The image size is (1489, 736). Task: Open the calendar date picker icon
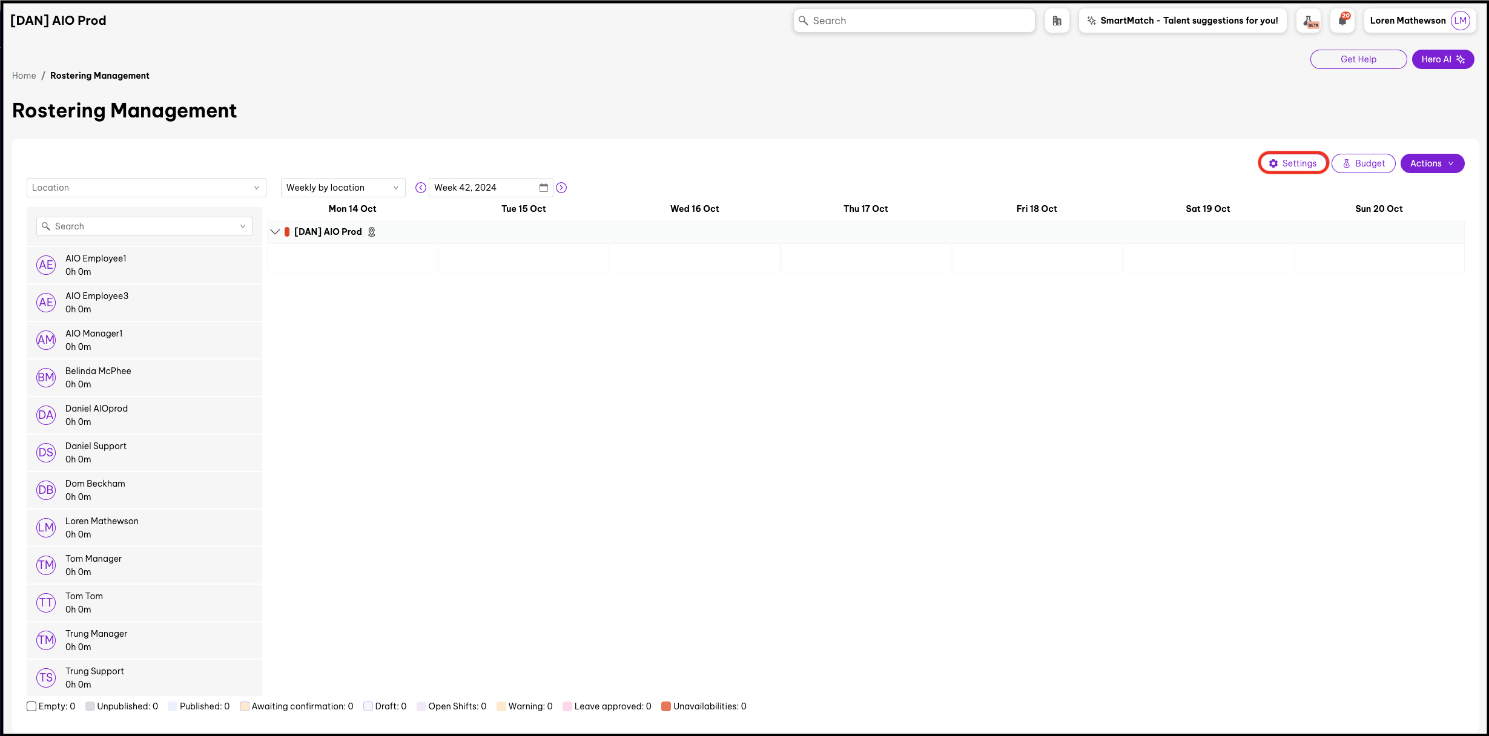coord(543,188)
